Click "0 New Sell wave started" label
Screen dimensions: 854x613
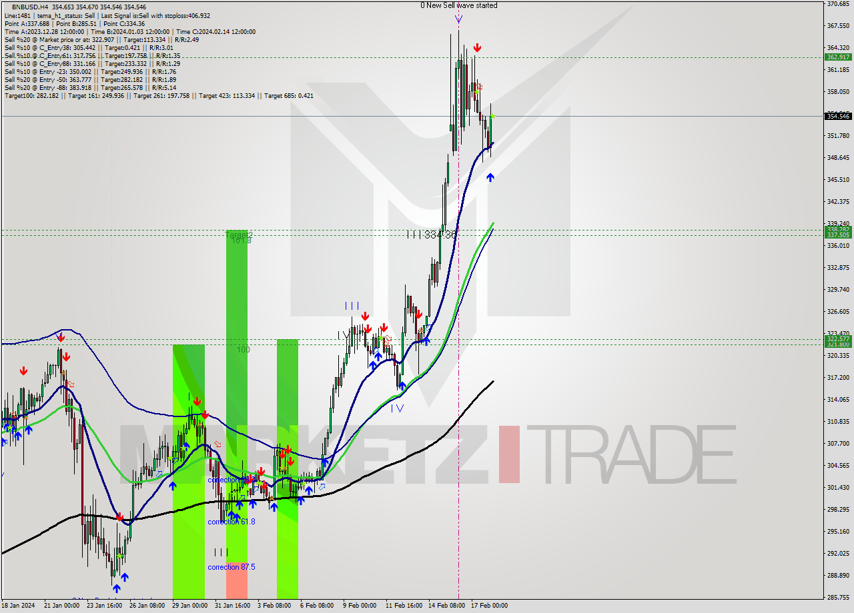tap(458, 5)
